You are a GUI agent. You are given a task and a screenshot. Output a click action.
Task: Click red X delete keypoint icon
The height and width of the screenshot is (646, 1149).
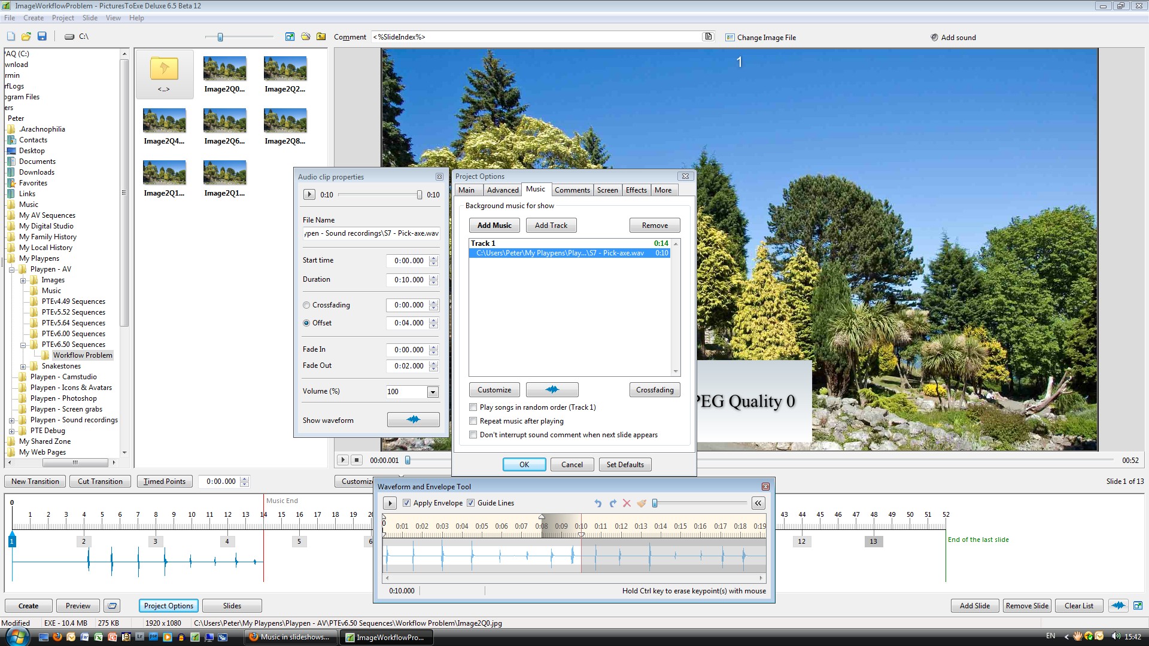627,503
